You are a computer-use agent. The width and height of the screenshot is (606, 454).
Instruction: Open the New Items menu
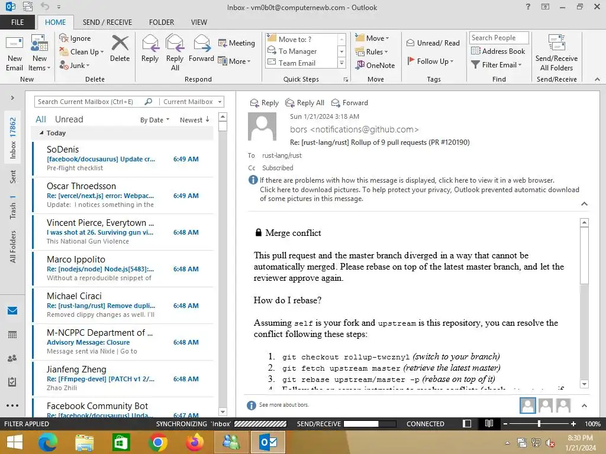click(x=40, y=54)
